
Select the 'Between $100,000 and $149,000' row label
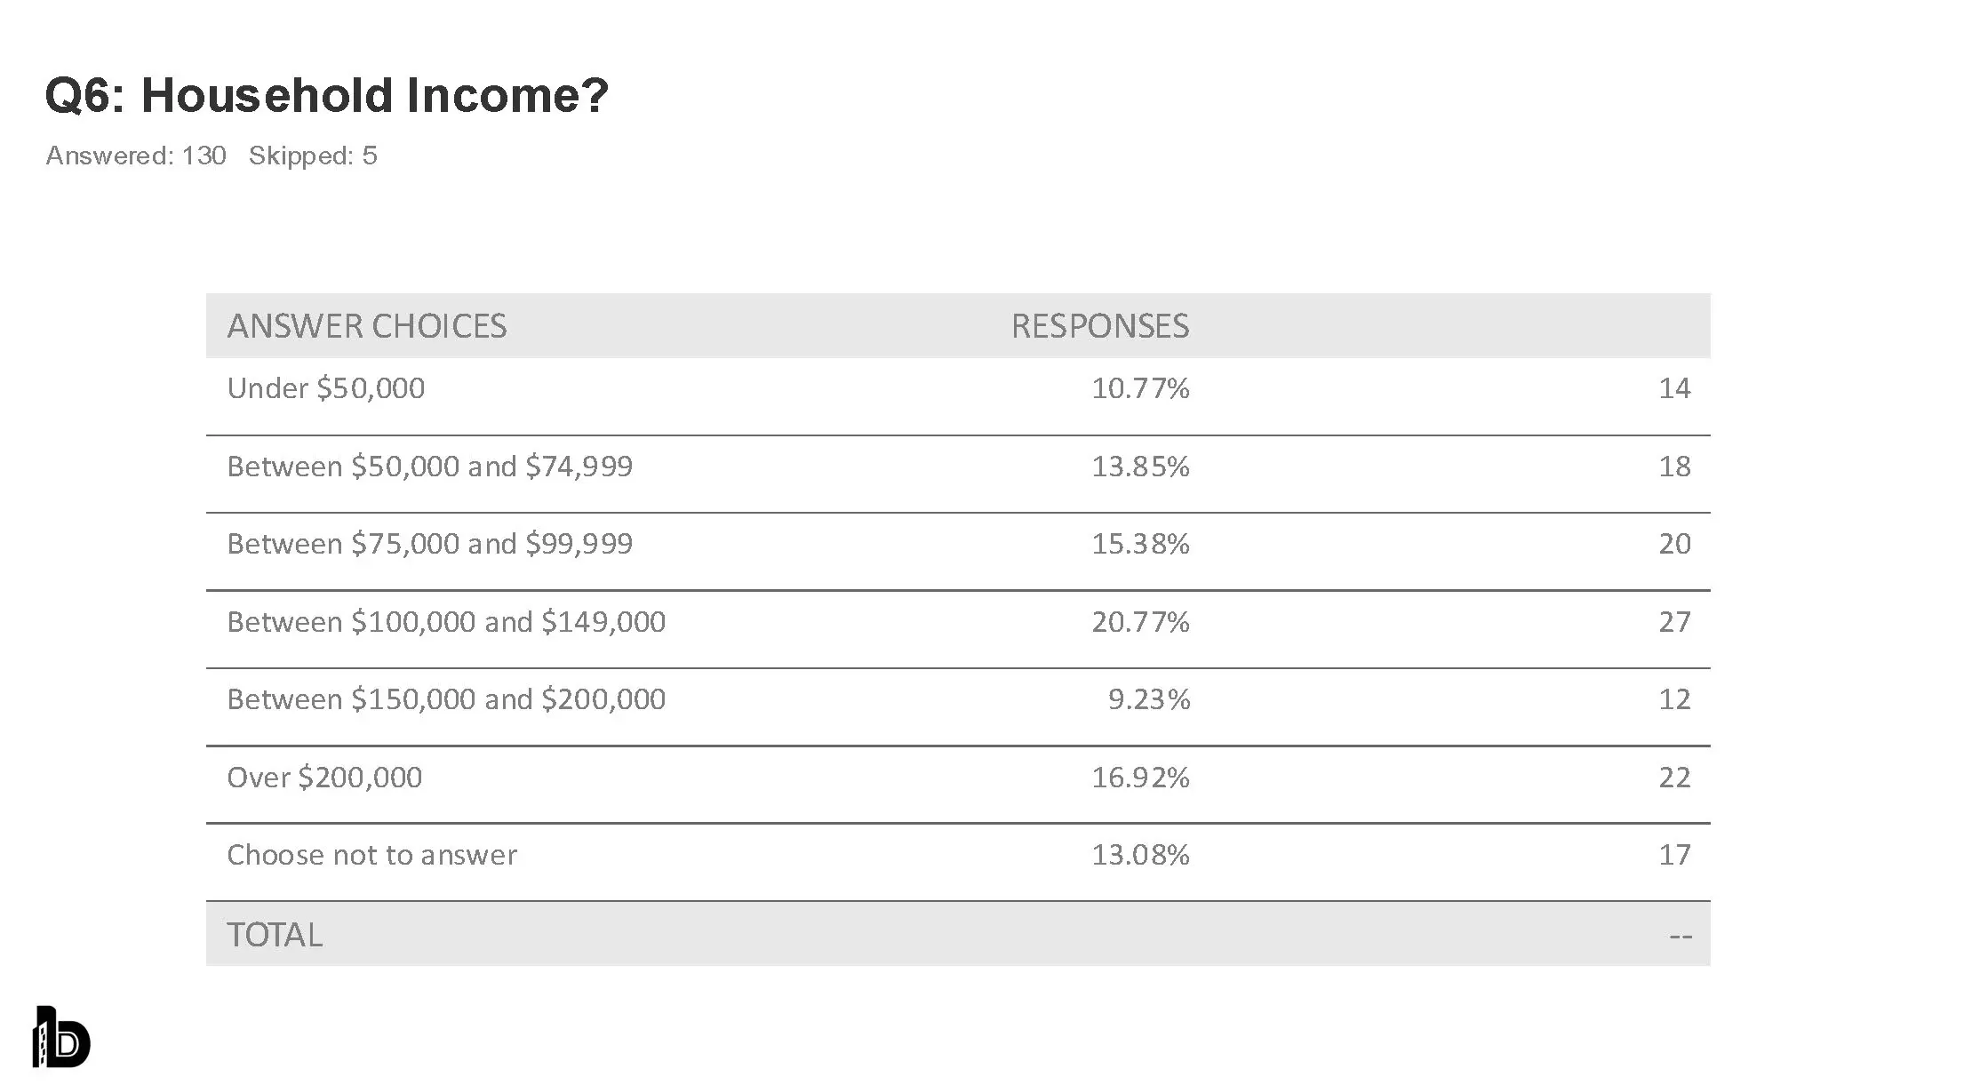pyautogui.click(x=446, y=622)
